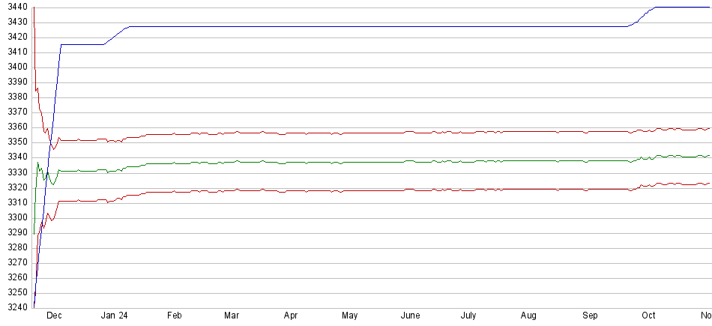
Task: Pick the lower red line above Mar
Action: [232, 190]
